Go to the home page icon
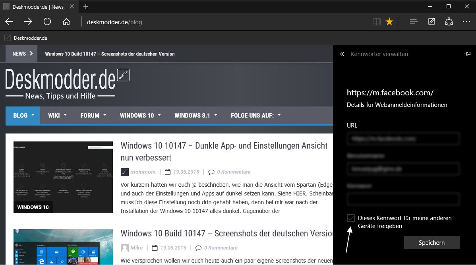The height and width of the screenshot is (265, 476). pyautogui.click(x=66, y=22)
